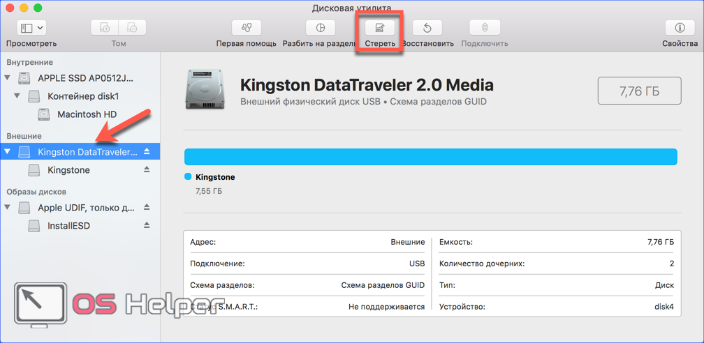Collapse the Контейнер disk1 disclosure triangle

coord(18,96)
